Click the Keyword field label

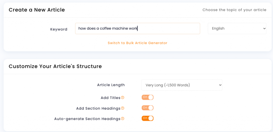(59, 29)
